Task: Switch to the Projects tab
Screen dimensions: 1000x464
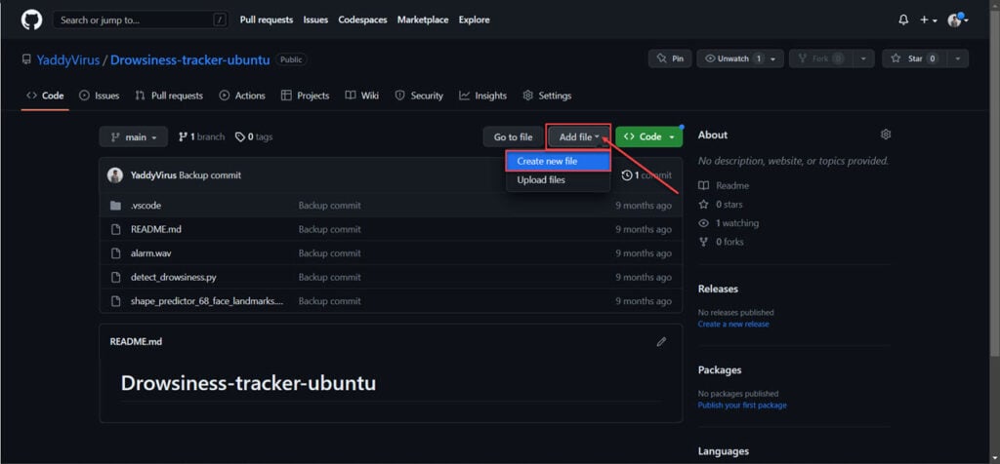Action: point(305,96)
